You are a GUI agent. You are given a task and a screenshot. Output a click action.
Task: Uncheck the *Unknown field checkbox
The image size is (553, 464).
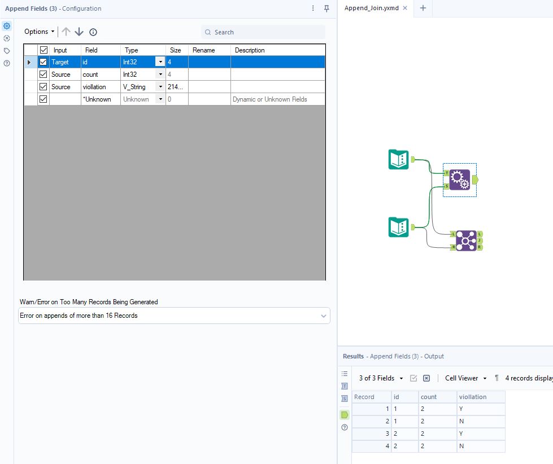43,99
